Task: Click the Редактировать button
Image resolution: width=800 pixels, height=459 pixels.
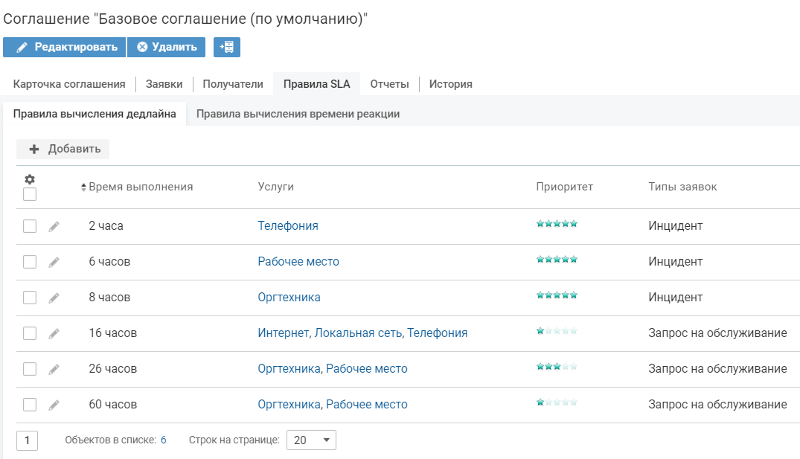Action: [64, 47]
